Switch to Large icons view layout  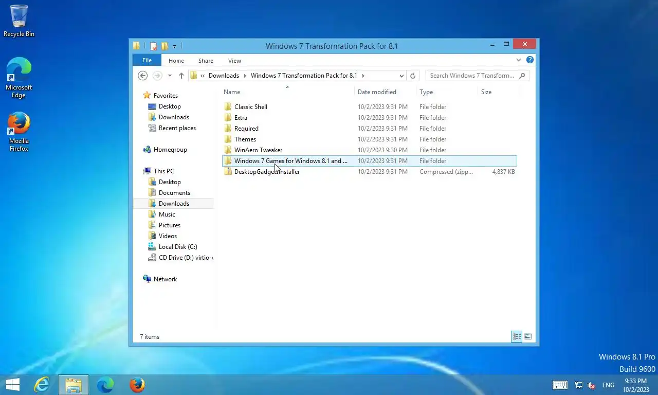click(528, 337)
